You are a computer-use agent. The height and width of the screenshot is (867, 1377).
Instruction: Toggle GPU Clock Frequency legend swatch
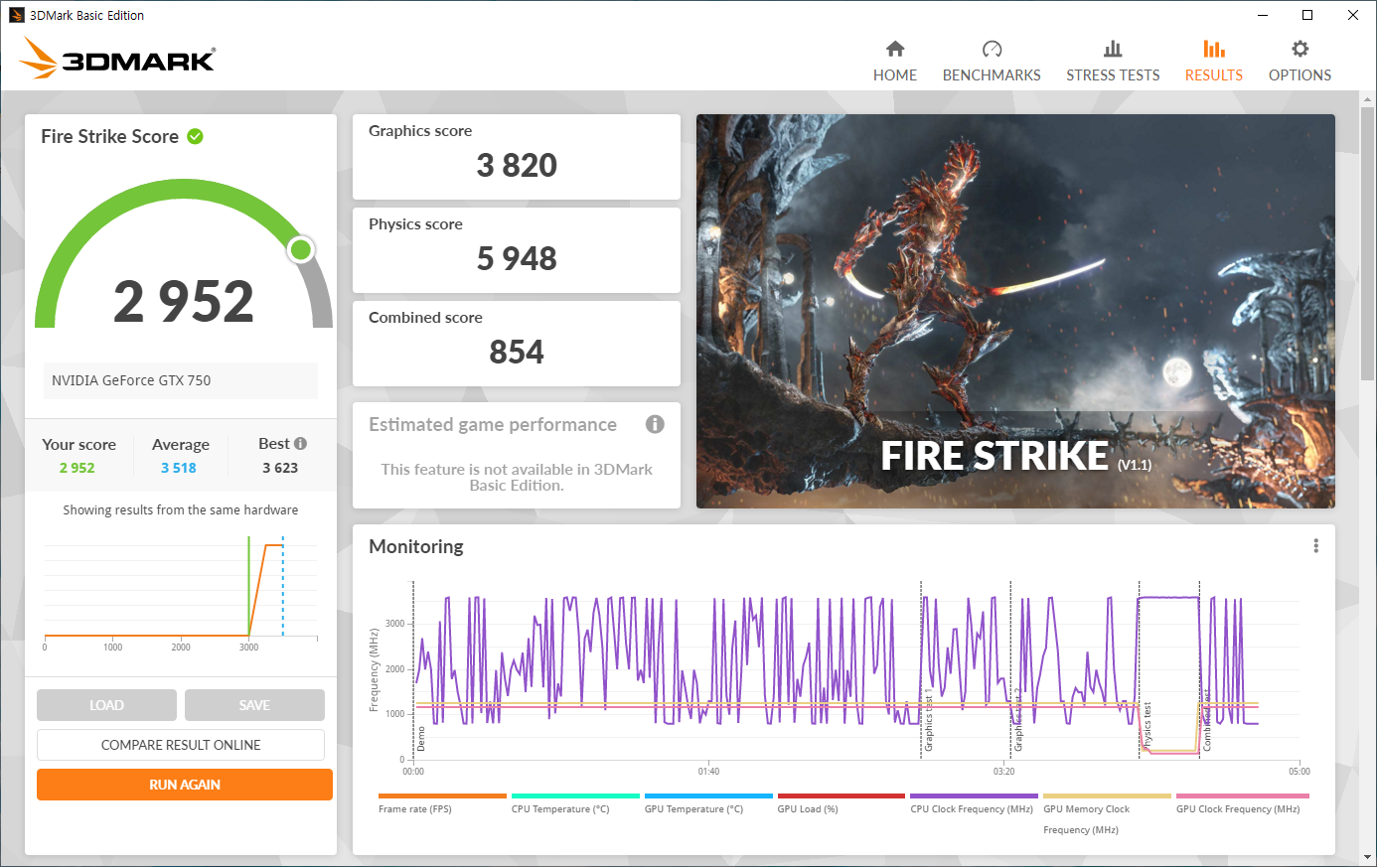pos(1242,795)
